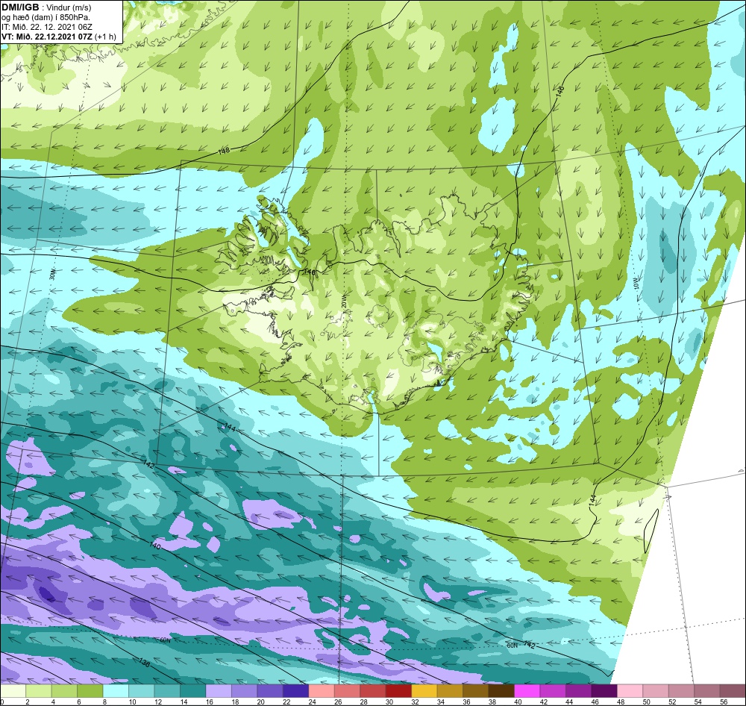
Task: Click the 44–46 m/s violet-purple legend swatch
Action: pos(578,691)
